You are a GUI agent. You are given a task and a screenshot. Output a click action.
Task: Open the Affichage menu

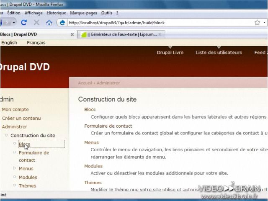[33, 13]
